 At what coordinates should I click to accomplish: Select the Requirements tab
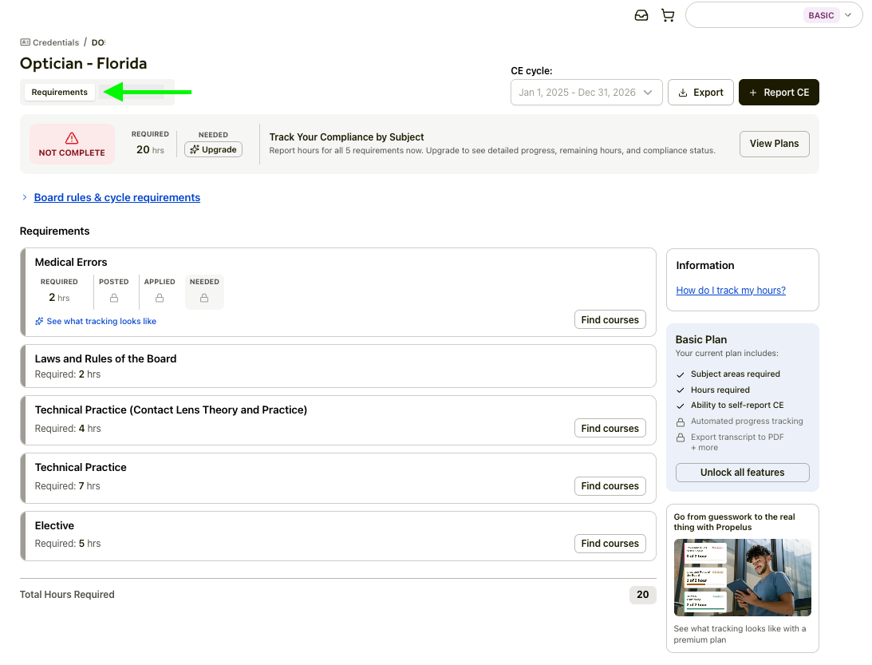(x=60, y=93)
